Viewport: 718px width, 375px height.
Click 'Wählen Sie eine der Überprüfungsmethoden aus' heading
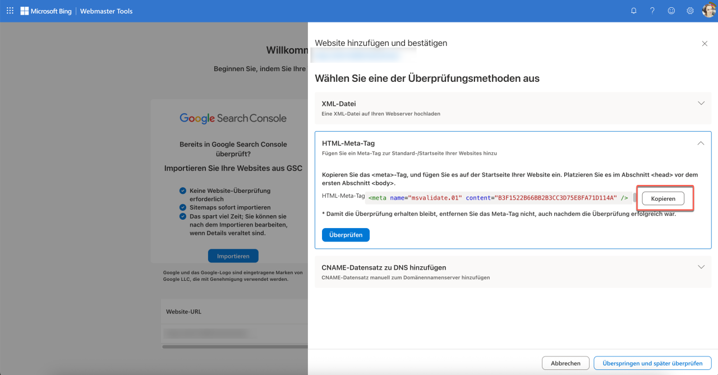tap(427, 78)
